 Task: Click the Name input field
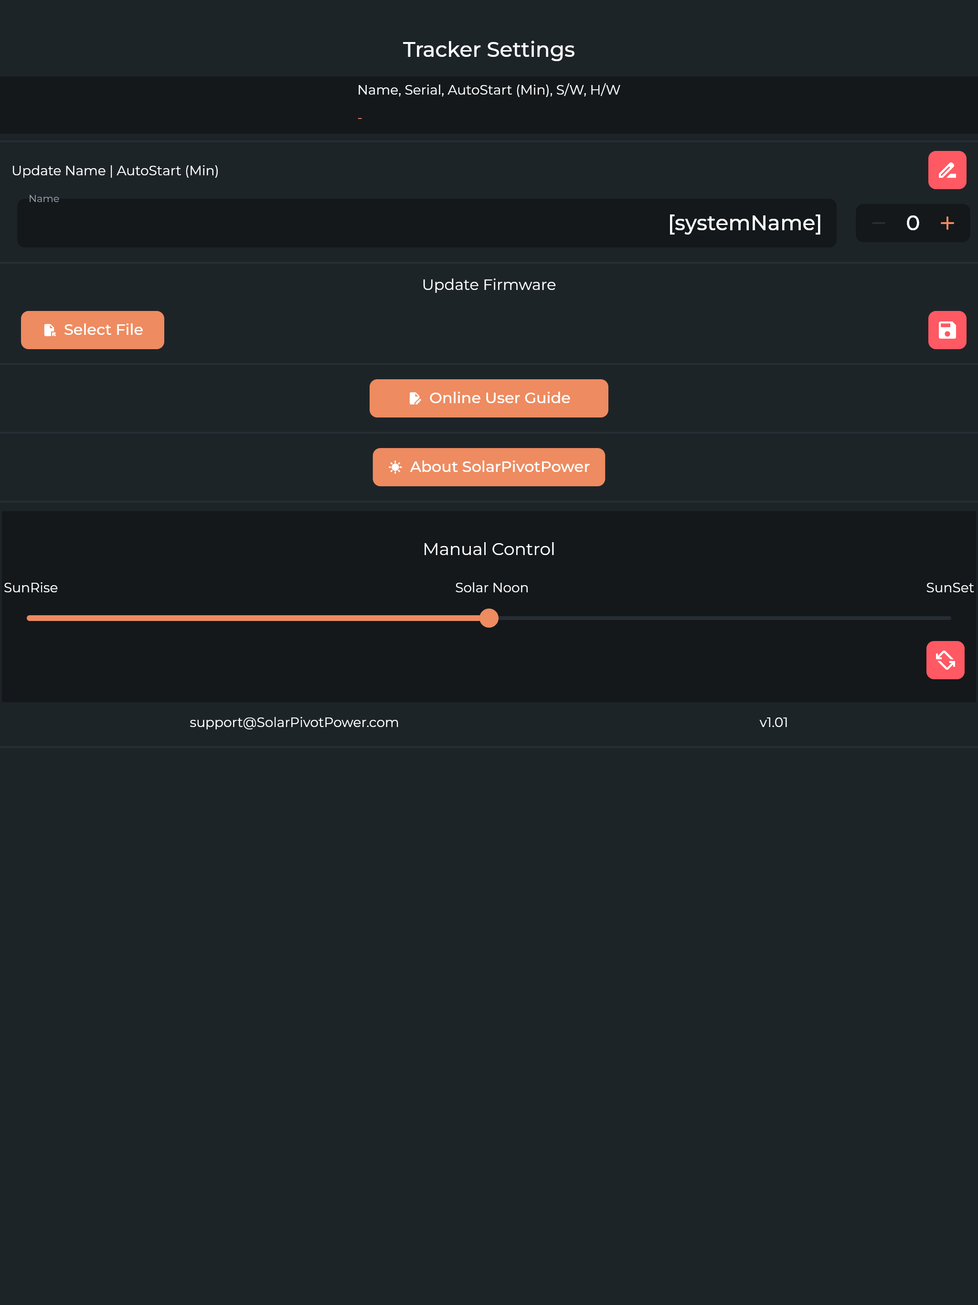[x=426, y=223]
